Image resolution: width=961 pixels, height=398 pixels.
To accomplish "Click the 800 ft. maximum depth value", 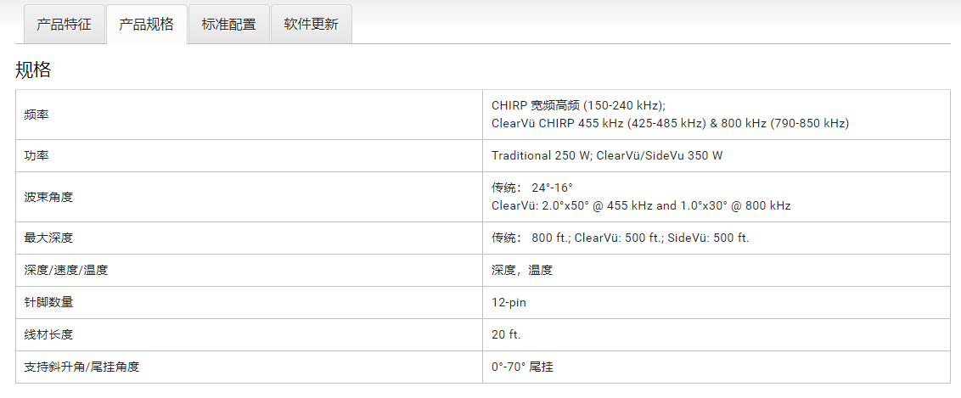I will click(549, 238).
